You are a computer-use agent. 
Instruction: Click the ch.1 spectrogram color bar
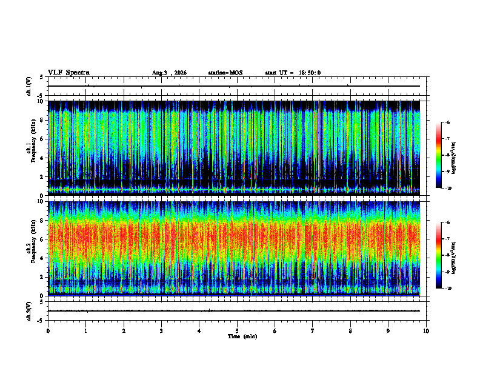pyautogui.click(x=438, y=155)
